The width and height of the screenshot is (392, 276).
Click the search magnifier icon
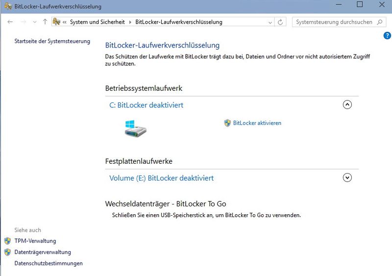(x=380, y=22)
